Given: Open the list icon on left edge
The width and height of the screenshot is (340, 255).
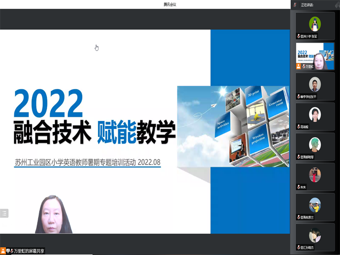Looking at the screenshot, I should tap(4, 213).
